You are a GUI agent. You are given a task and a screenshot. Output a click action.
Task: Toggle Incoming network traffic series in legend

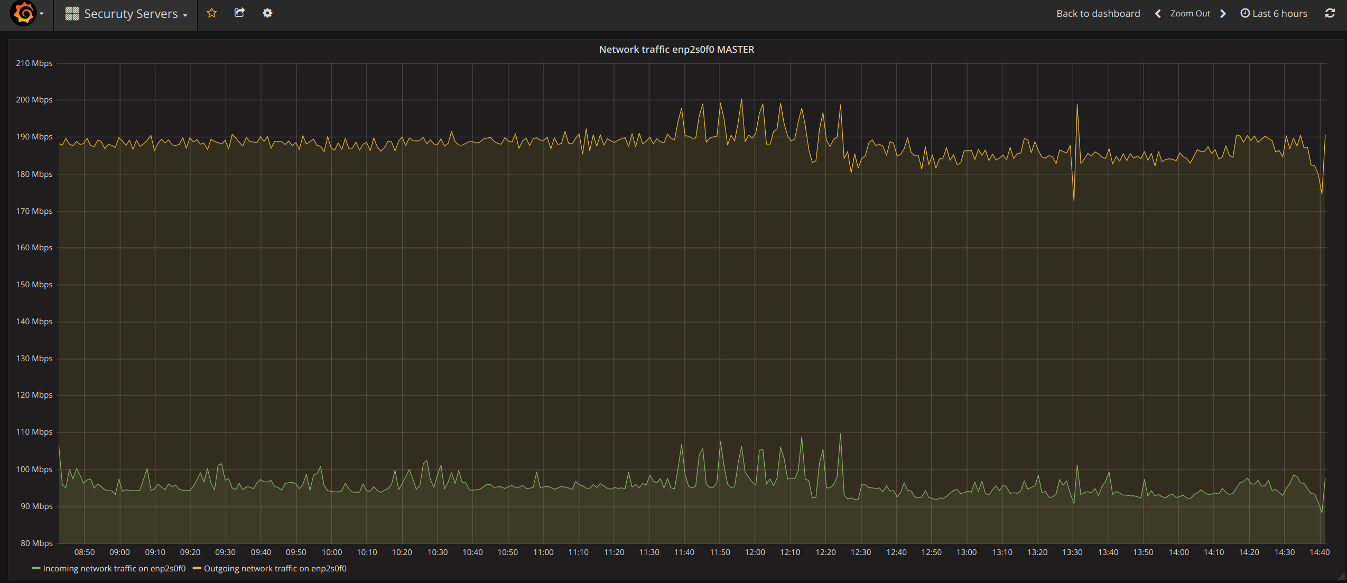pos(114,569)
